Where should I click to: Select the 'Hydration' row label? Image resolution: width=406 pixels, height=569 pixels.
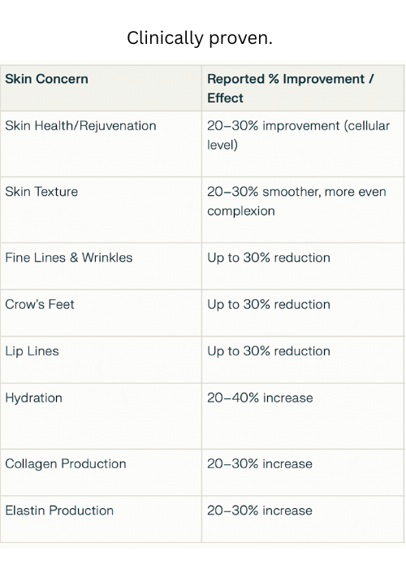[34, 398]
